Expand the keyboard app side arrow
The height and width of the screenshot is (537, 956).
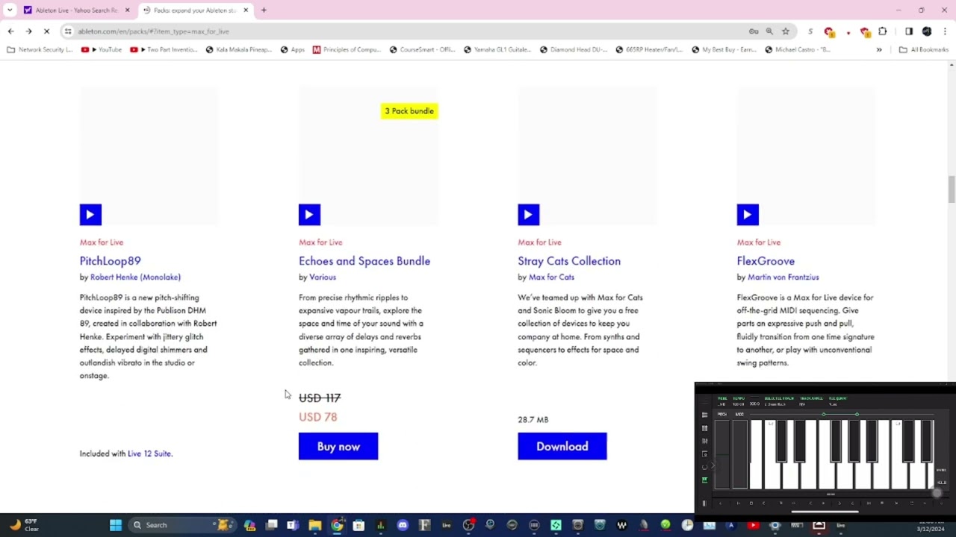coord(713,465)
